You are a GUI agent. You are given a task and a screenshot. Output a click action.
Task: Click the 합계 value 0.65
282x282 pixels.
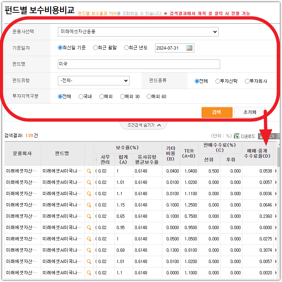pos(120,216)
